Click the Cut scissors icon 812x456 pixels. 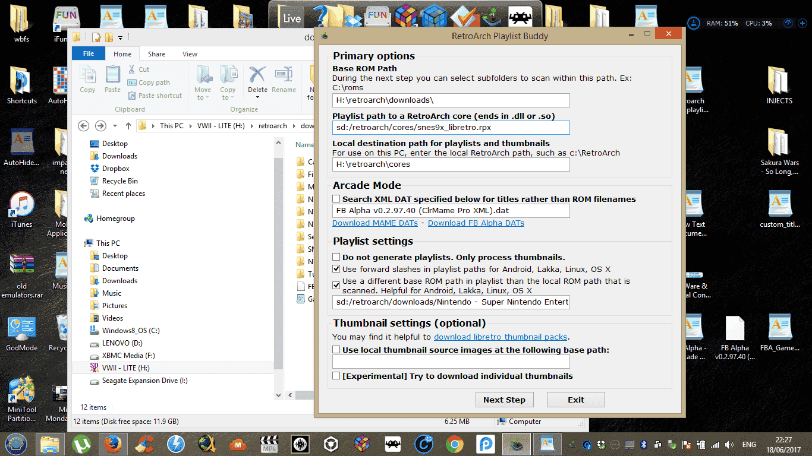132,69
